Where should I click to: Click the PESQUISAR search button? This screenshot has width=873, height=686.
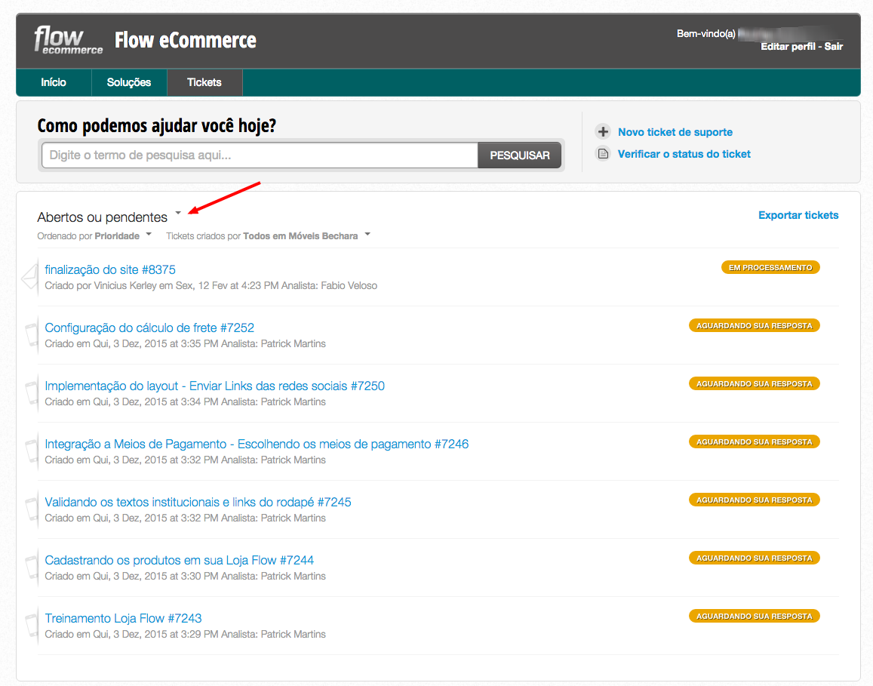(x=519, y=155)
